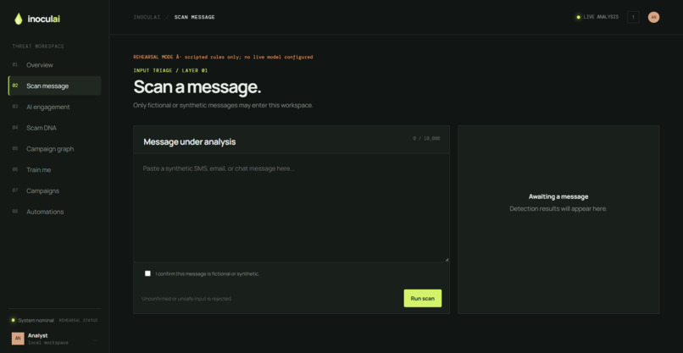Click the SCAN MESSAGE breadcrumb
Viewport: 683px width, 353px height.
tap(195, 18)
